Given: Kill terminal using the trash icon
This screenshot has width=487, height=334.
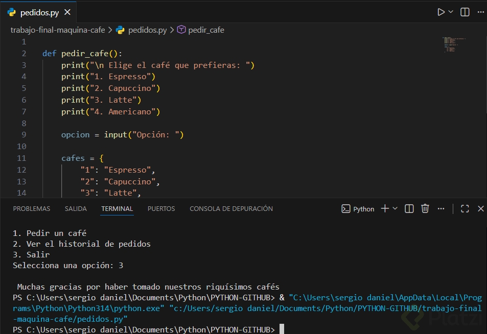Looking at the screenshot, I should pos(425,208).
